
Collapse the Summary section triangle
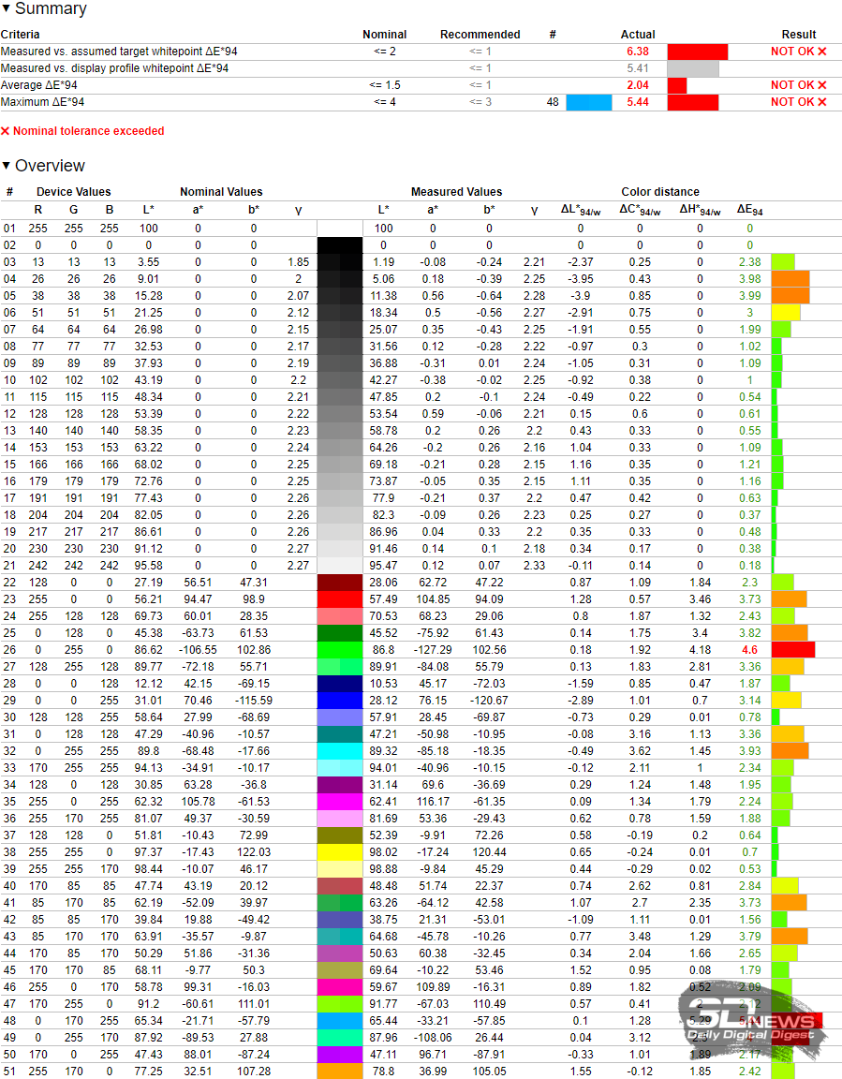(x=7, y=9)
